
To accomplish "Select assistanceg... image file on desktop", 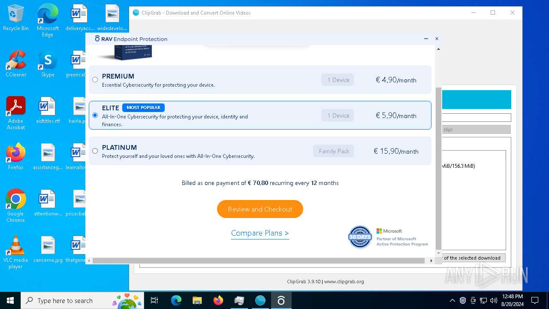I will pyautogui.click(x=48, y=156).
